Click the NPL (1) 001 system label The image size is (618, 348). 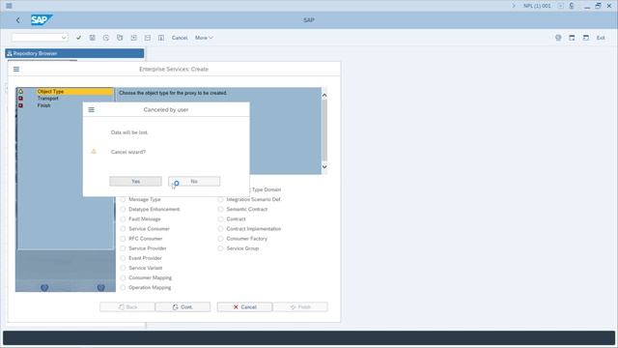click(x=537, y=6)
